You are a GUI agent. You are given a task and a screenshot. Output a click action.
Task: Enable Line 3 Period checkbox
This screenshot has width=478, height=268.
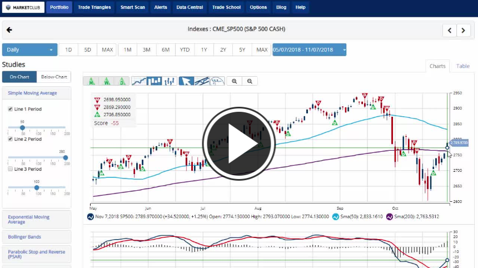(10, 169)
